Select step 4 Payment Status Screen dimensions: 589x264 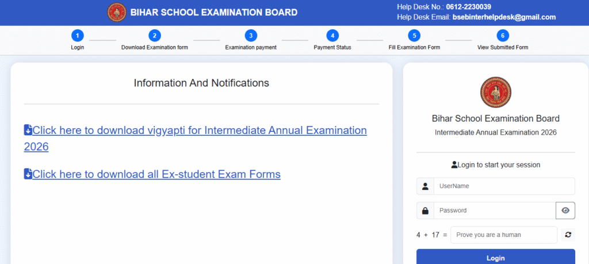pos(332,36)
